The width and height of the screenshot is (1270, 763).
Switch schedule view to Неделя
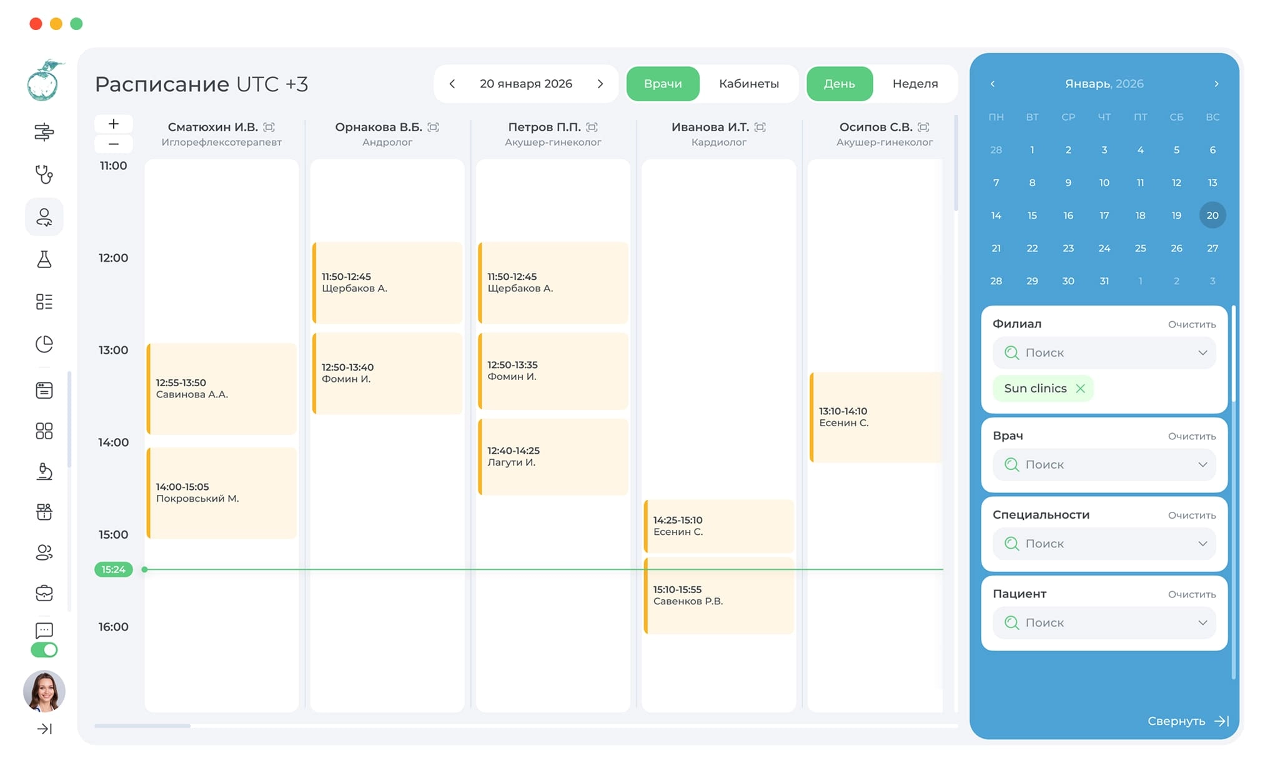(915, 84)
